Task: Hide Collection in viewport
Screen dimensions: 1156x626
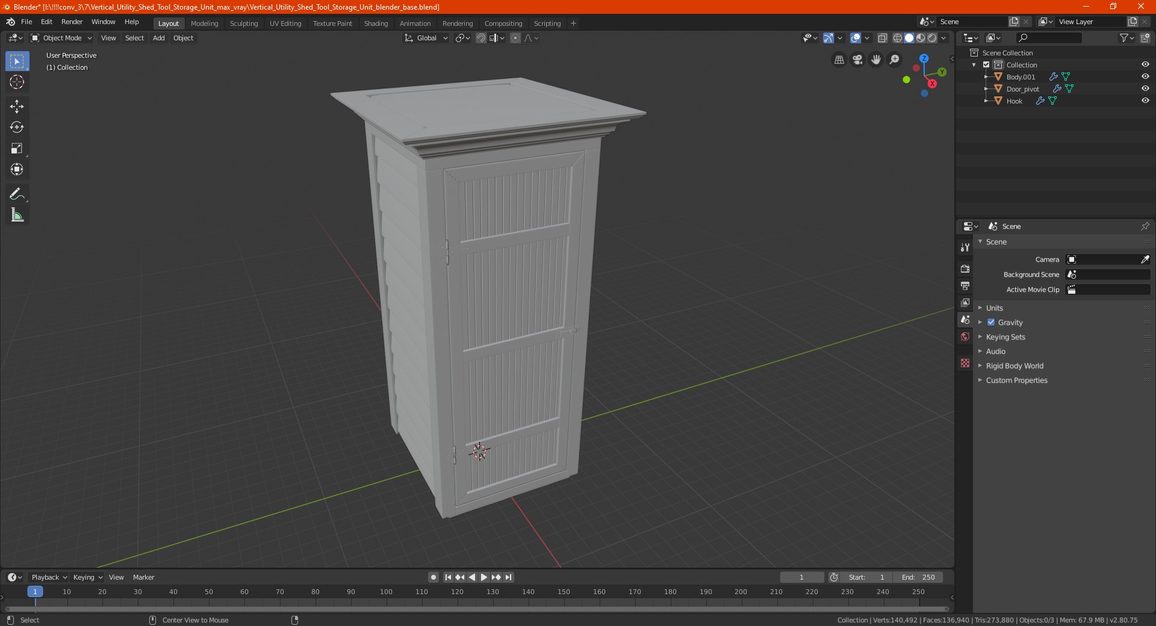Action: tap(1145, 64)
